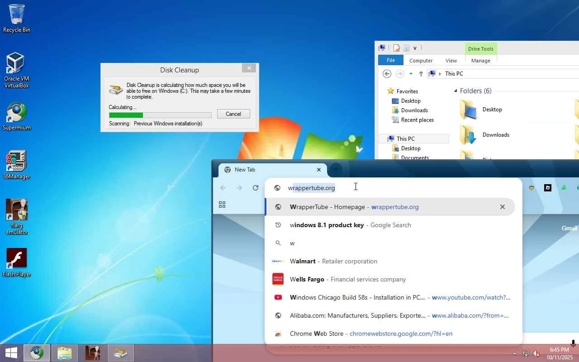Select Favorites in the navigation pane
Screen dimensions: 579x362
(x=407, y=91)
